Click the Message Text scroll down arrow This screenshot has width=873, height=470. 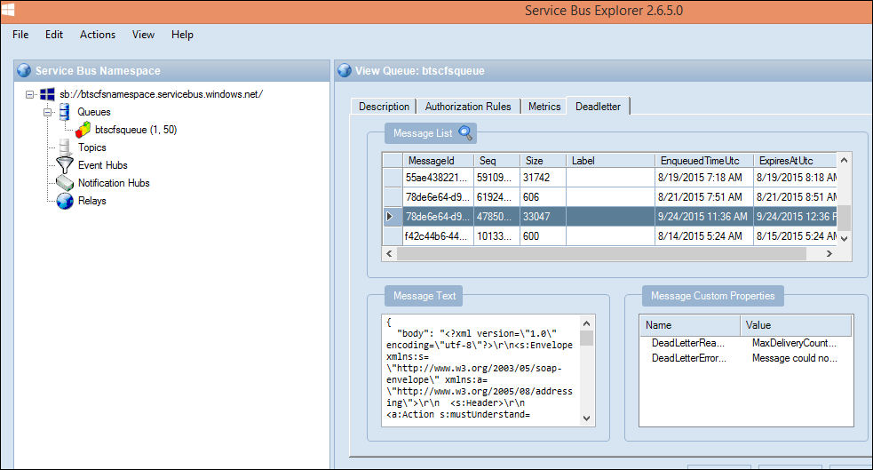(587, 418)
